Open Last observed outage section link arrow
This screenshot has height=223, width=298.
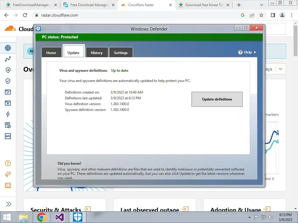(x=185, y=209)
